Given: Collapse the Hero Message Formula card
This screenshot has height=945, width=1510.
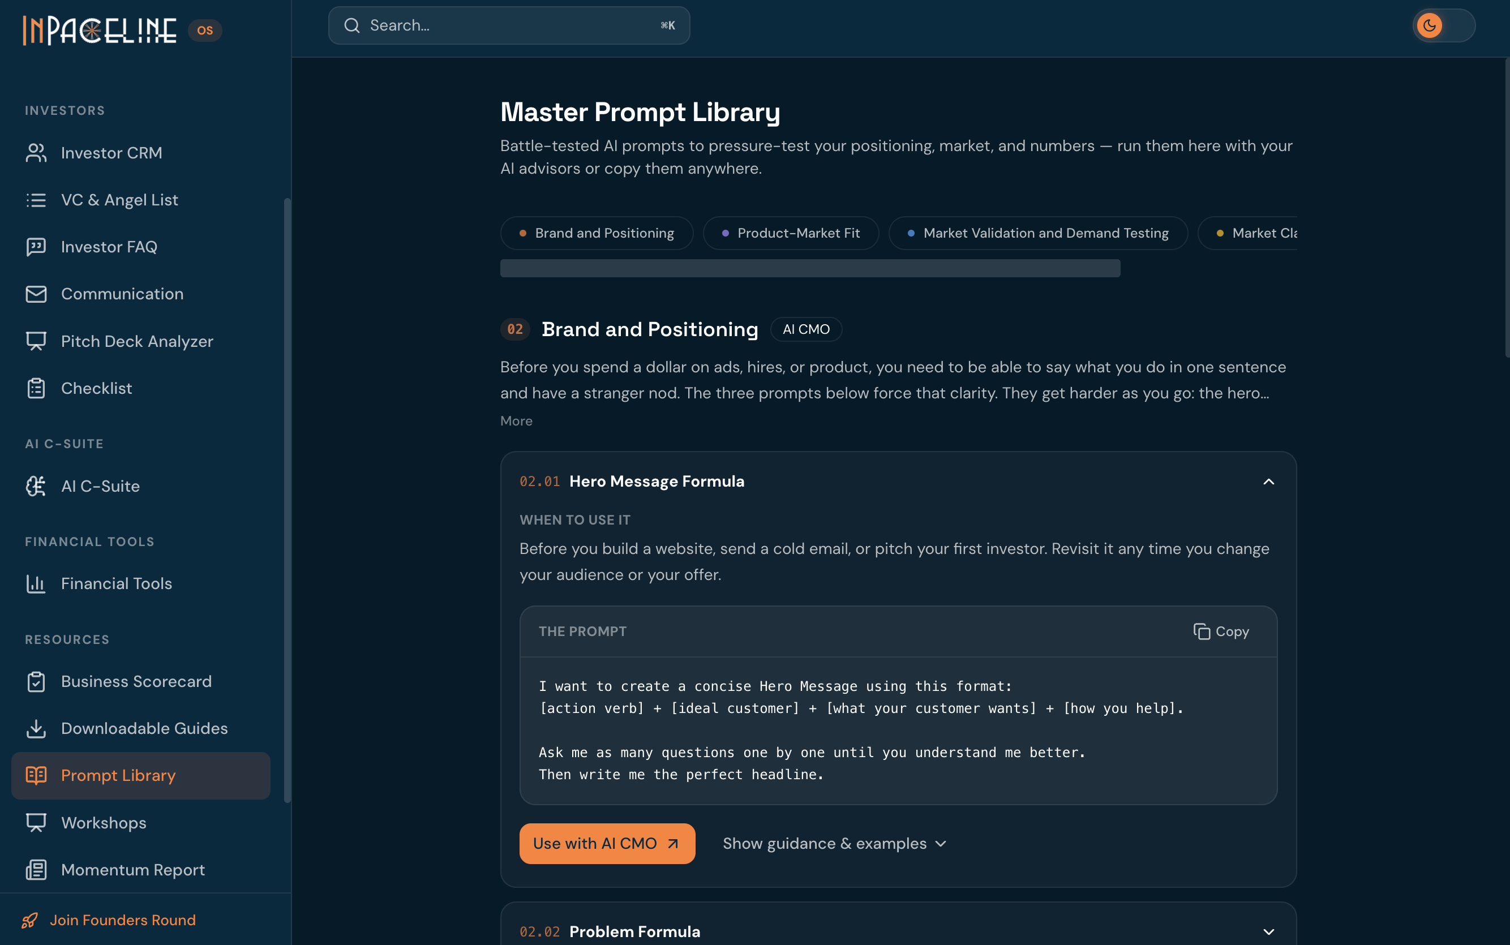Looking at the screenshot, I should coord(1268,481).
